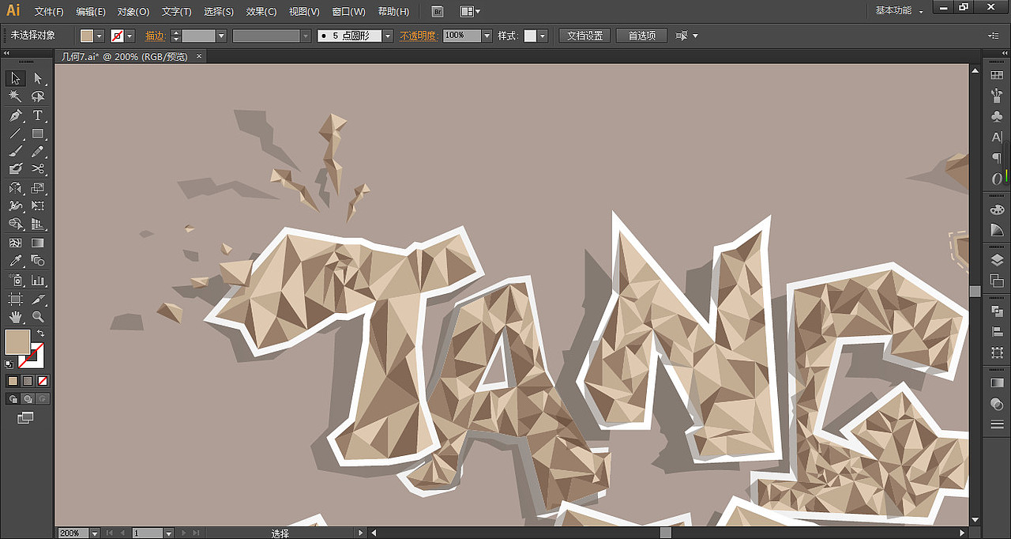The width and height of the screenshot is (1011, 539).
Task: Select the Scissors tool
Action: tap(37, 169)
